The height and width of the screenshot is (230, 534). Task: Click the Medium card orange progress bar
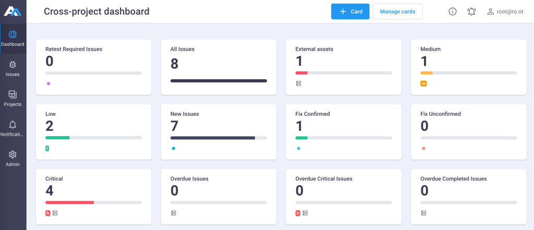click(x=427, y=73)
